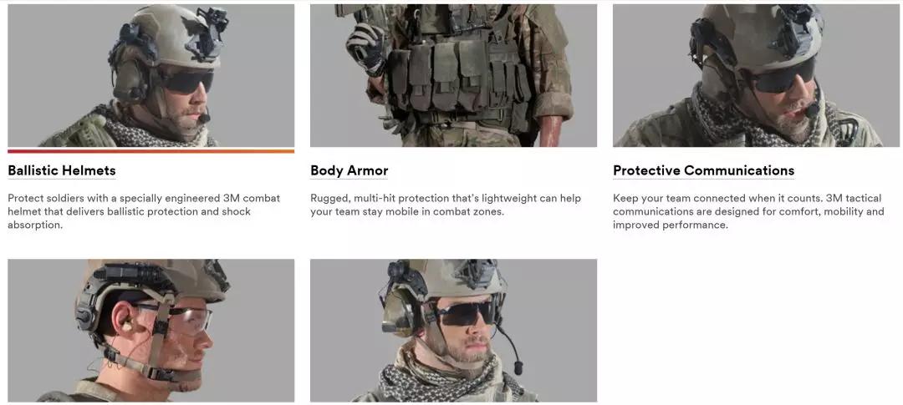Viewport: 903px width, 405px height.
Task: Open the Ballistic Helmets heading link
Action: point(62,170)
